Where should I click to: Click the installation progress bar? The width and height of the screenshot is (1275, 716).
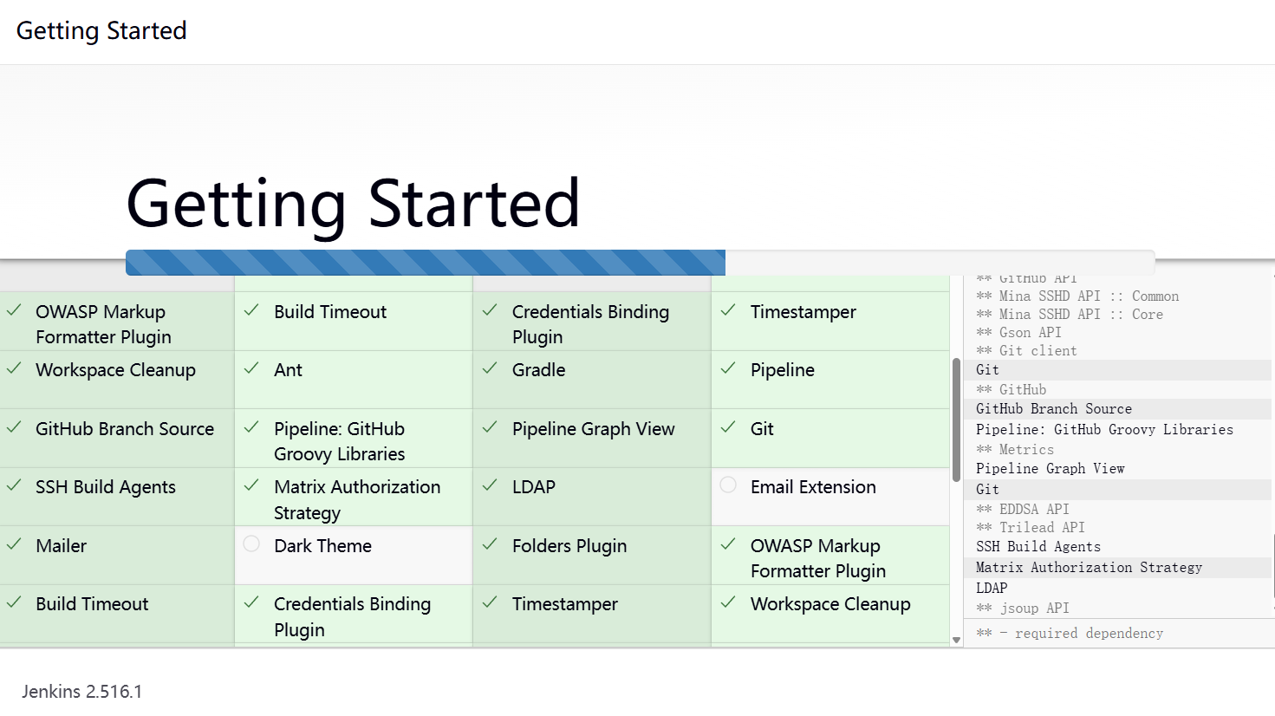pos(641,263)
